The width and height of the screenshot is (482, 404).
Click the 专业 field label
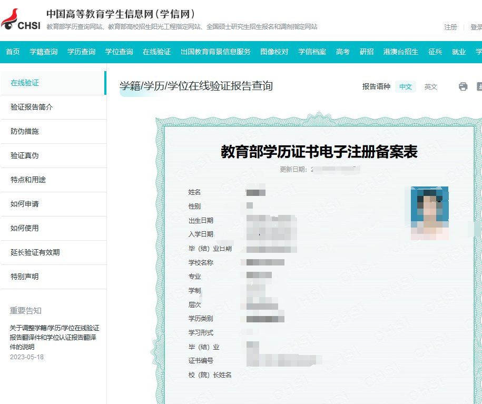coord(194,277)
